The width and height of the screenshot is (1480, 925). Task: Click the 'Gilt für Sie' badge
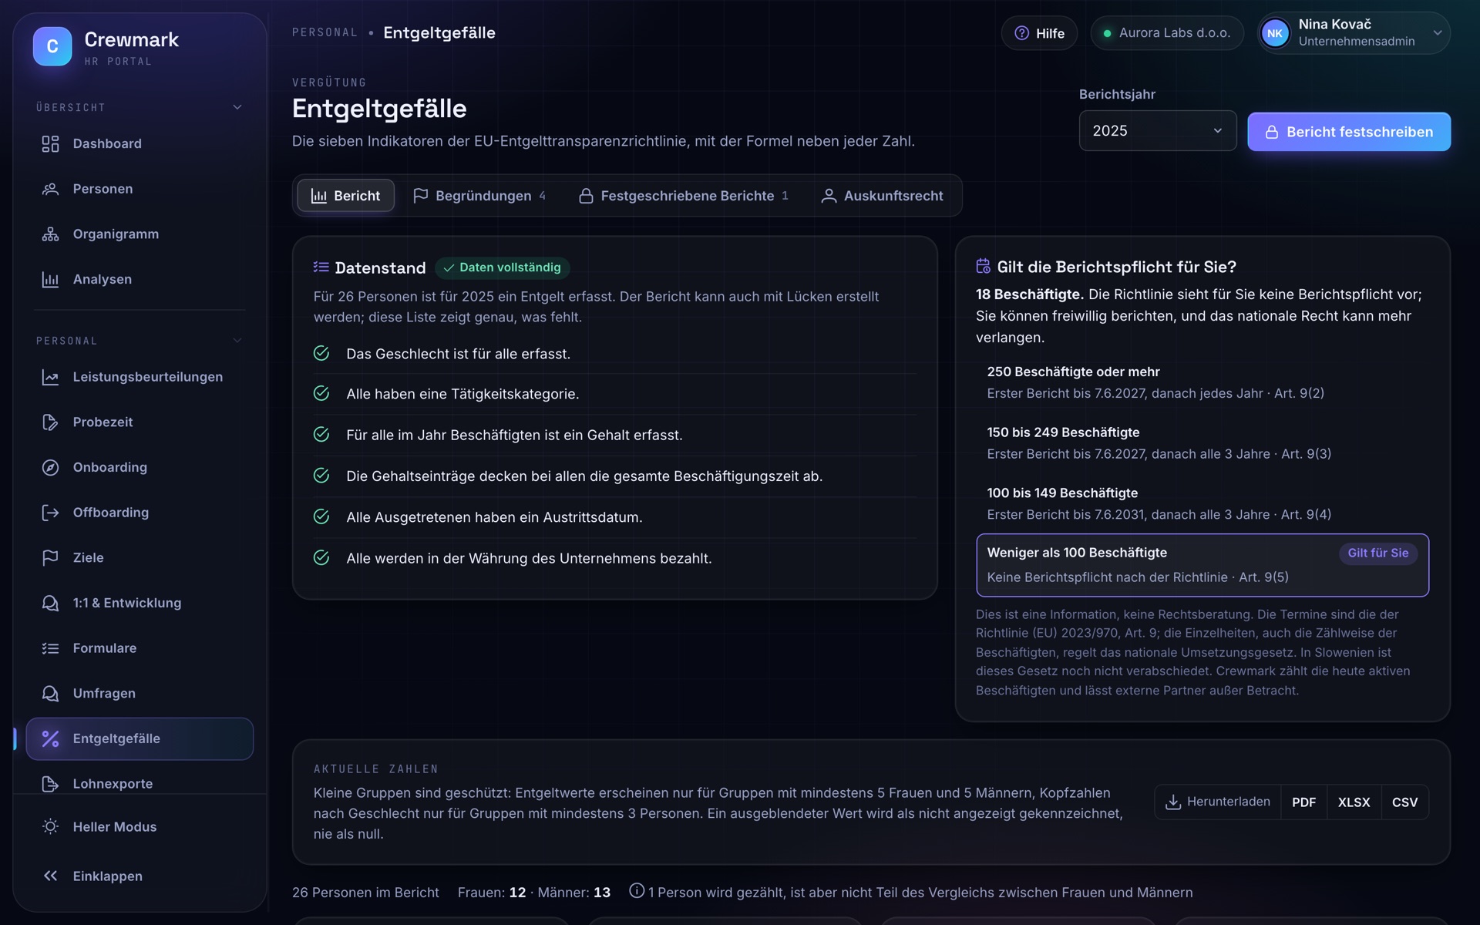pos(1378,553)
